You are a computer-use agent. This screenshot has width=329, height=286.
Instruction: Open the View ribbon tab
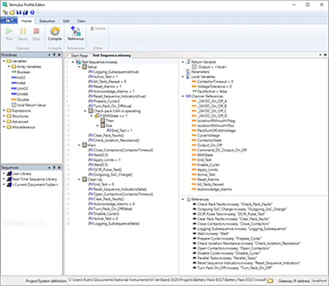(81, 21)
